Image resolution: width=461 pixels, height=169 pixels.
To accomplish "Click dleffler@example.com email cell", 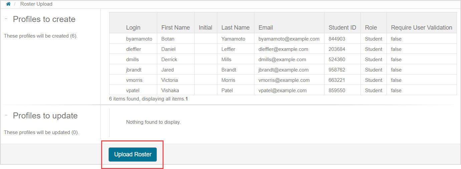I will pyautogui.click(x=283, y=49).
